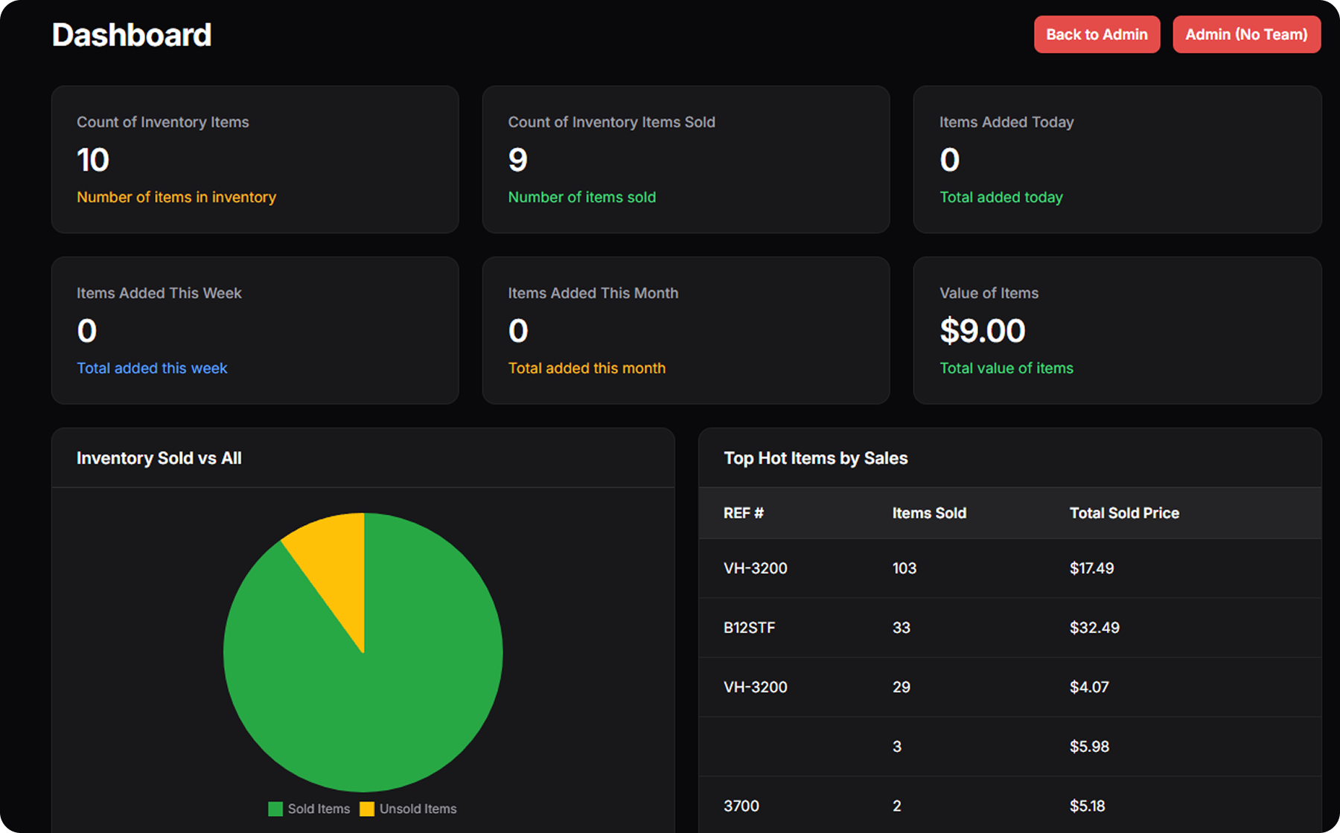Open the Items Added This Week card

(x=255, y=330)
